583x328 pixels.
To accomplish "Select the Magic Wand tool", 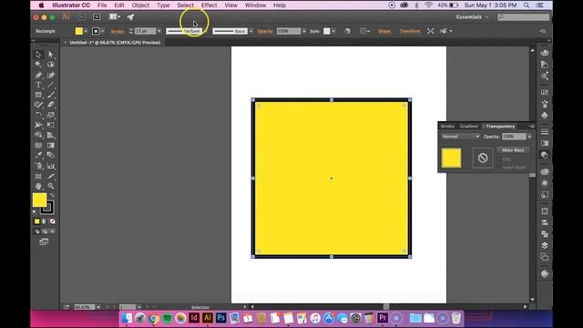I will [38, 65].
